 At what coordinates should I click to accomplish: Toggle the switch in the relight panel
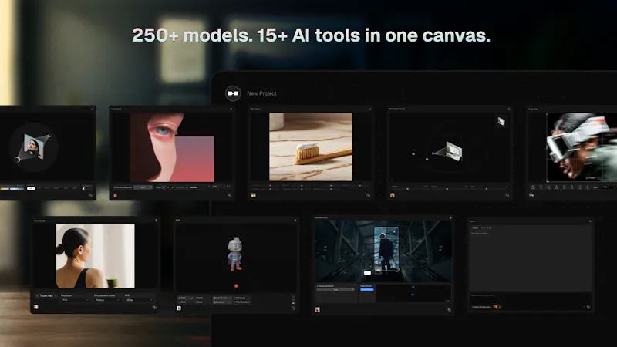point(85,188)
